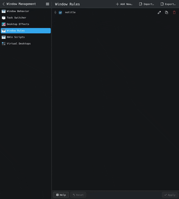Open the Task Switcher settings page
This screenshot has height=199, width=179.
26,18
